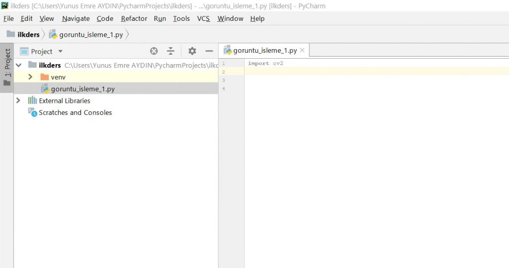
Task: Click the Python file icon in breadcrumb
Action: click(x=53, y=35)
